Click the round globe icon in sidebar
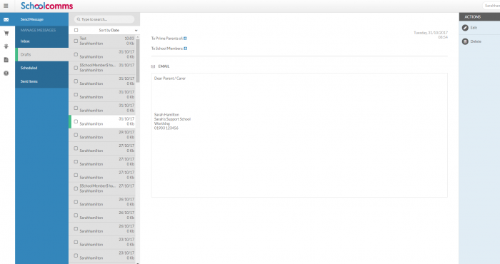The image size is (500, 264). pos(6,73)
